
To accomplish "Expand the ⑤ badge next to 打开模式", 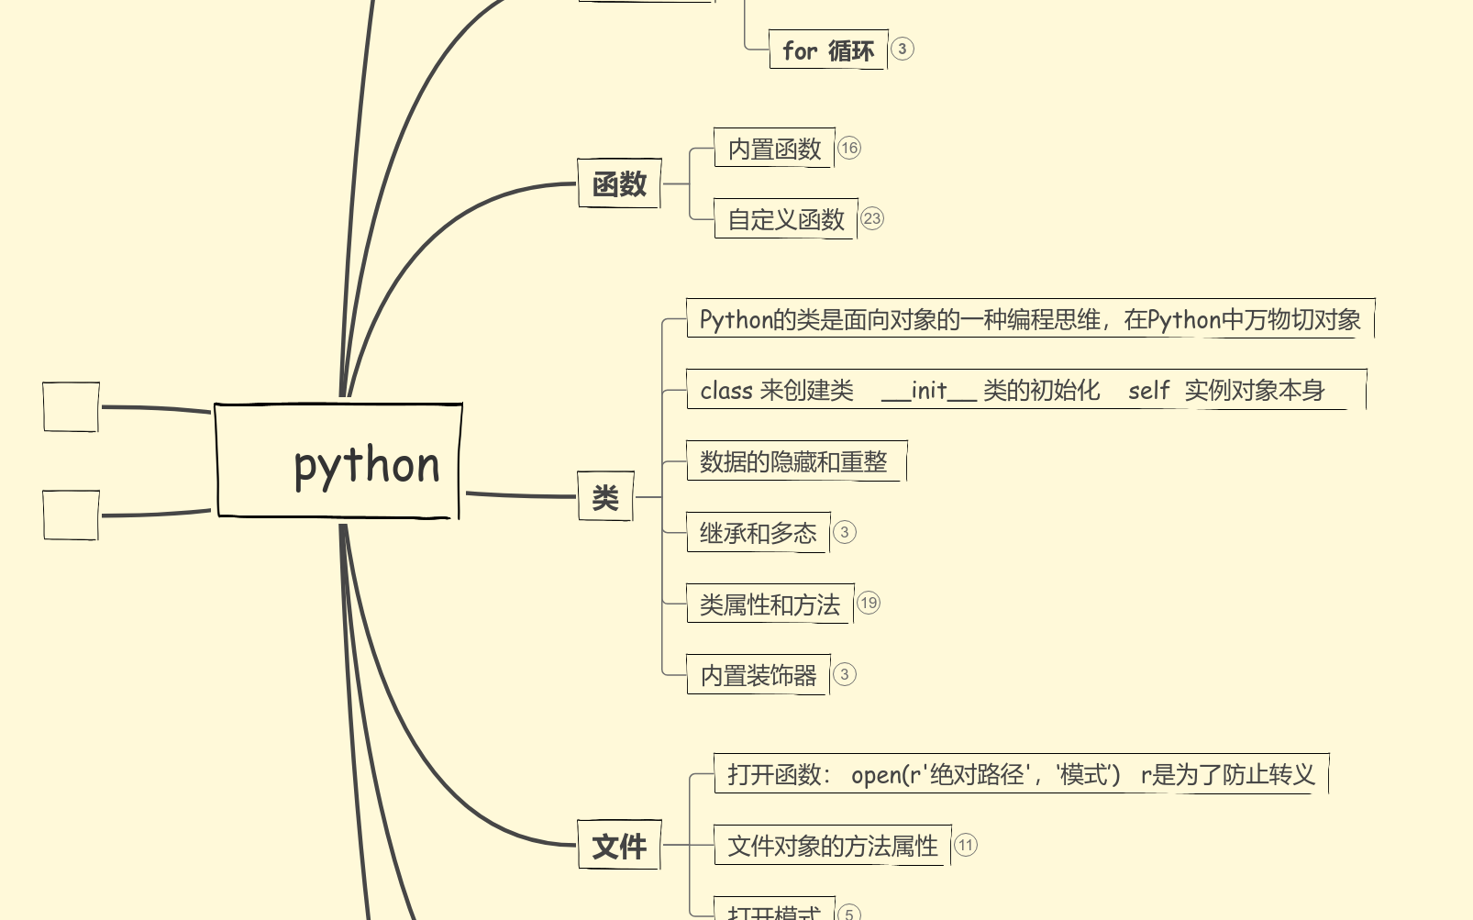I will point(848,914).
